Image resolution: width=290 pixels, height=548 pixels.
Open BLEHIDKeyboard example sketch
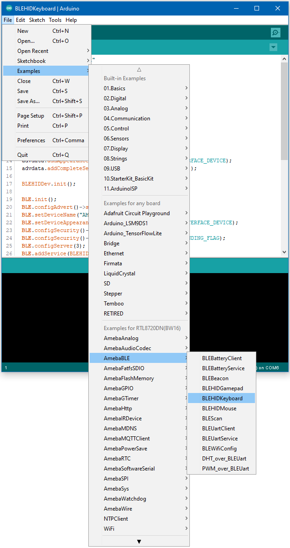coord(222,398)
